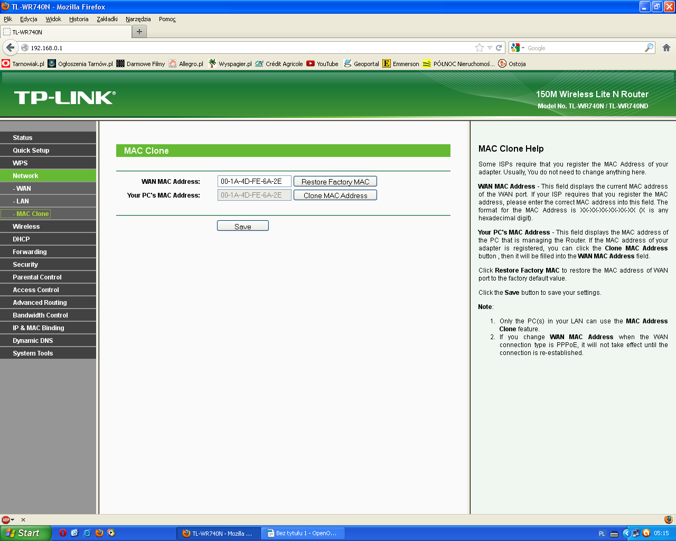Select the WAN submenu item
Screen dimensions: 676x541
pyautogui.click(x=23, y=189)
